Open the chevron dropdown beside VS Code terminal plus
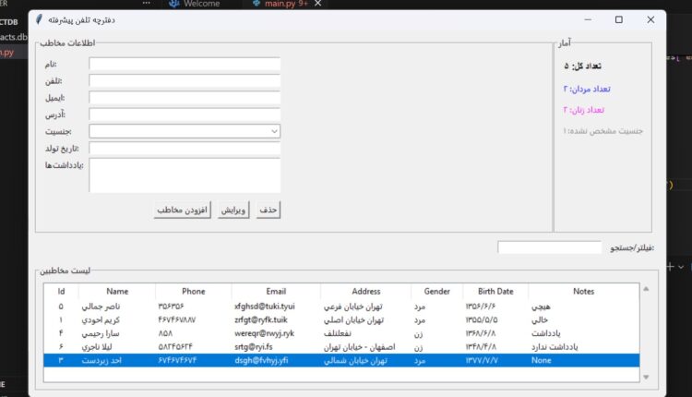Screen dimensions: 692x397 click(x=681, y=267)
